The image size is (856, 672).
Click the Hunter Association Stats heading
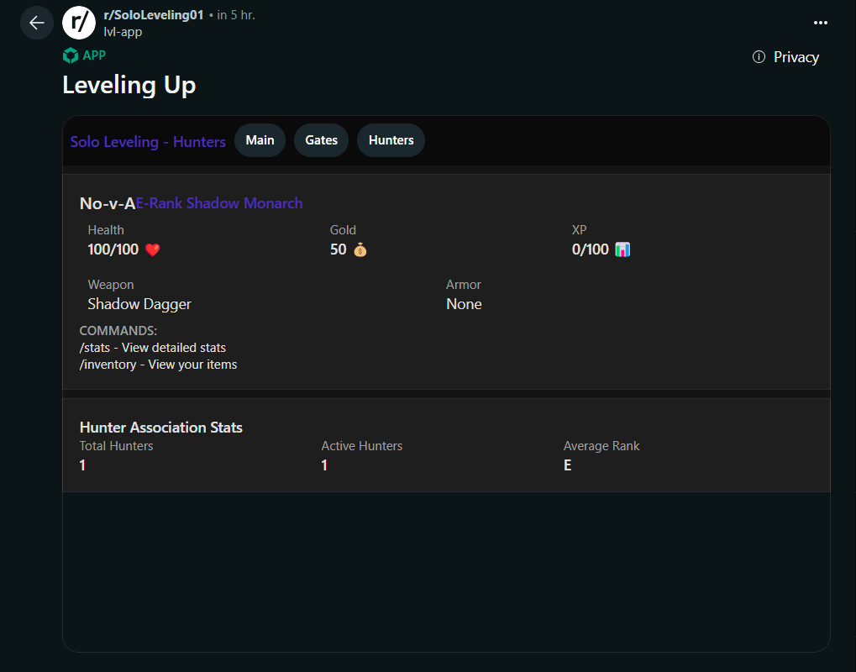161,428
